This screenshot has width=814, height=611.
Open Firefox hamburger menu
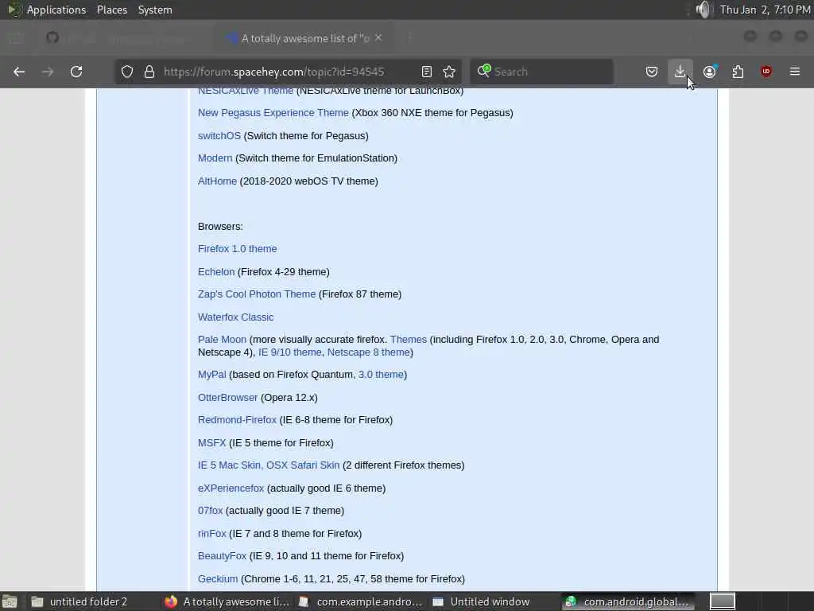[x=795, y=72]
